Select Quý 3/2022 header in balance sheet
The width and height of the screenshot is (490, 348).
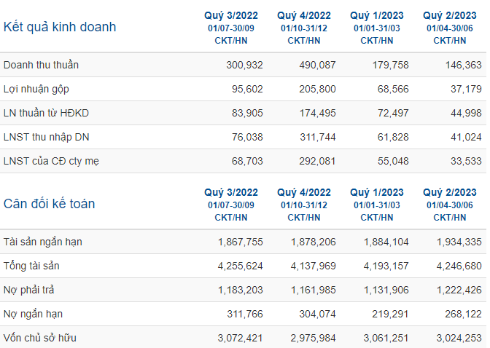coord(231,192)
